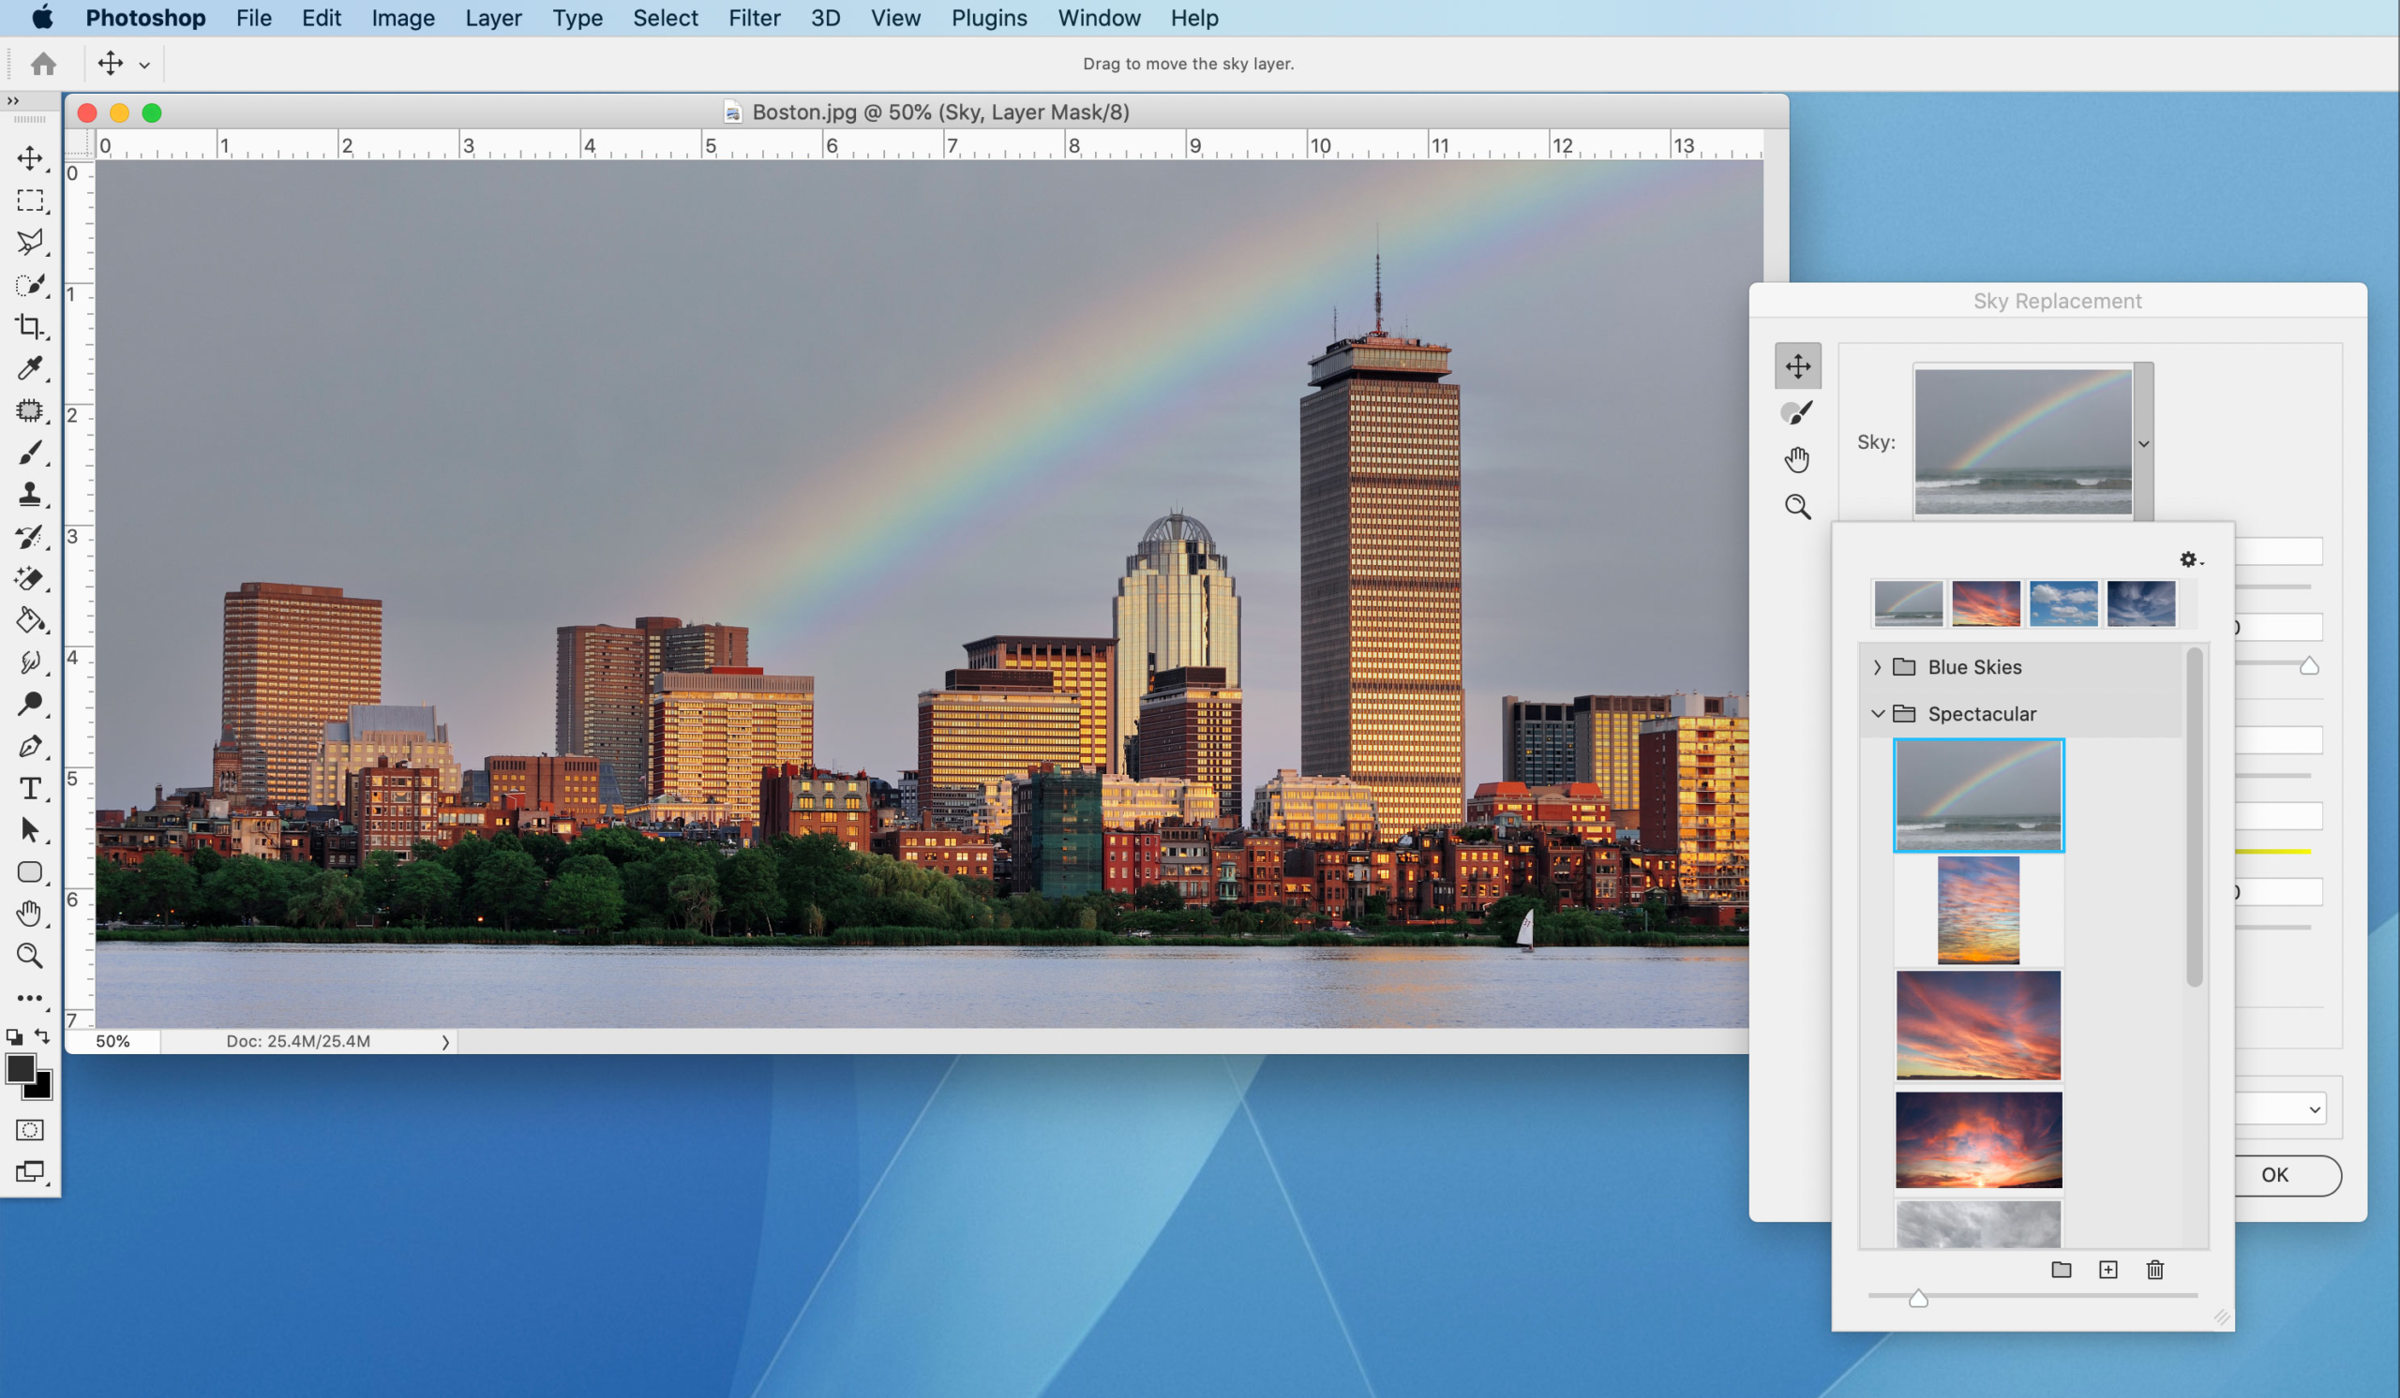The image size is (2400, 1398).
Task: Select the Crop tool
Action: pyautogui.click(x=29, y=326)
